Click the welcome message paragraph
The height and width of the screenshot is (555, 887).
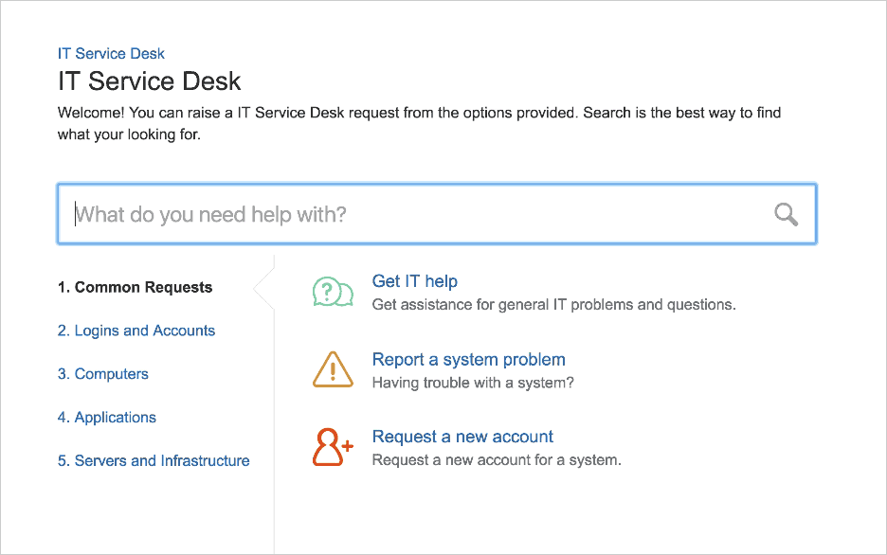pos(419,123)
